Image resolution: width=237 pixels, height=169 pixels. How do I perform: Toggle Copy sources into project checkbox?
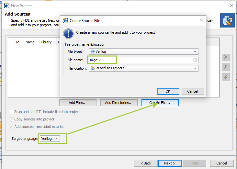pyautogui.click(x=11, y=119)
